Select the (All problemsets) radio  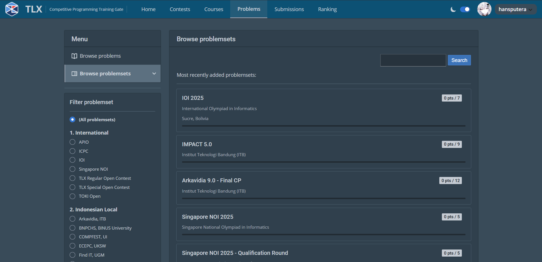(72, 119)
